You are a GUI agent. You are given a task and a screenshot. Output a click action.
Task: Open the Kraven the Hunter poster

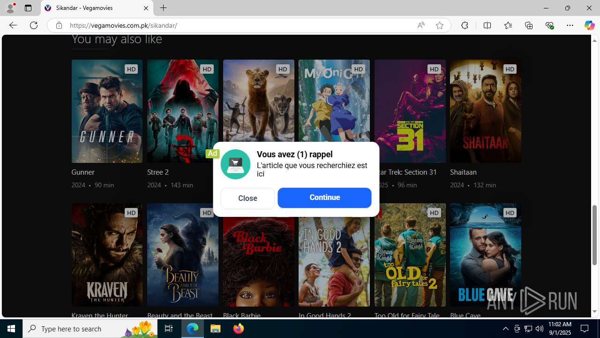coord(107,255)
